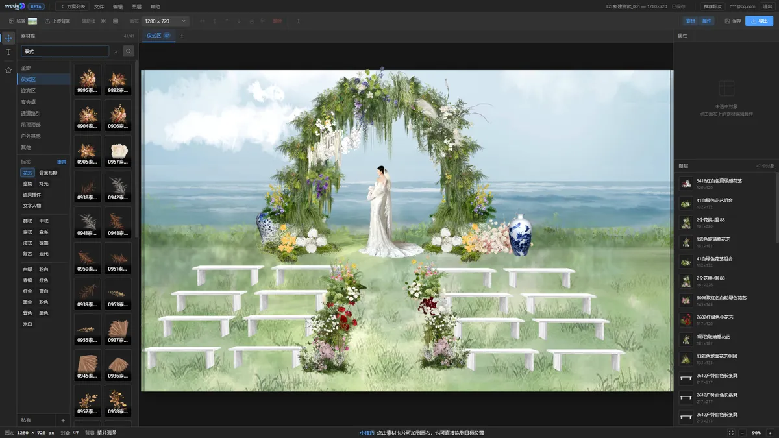This screenshot has height=438, width=779.
Task: Click the add-text T icon in toolbar
Action: tap(299, 21)
